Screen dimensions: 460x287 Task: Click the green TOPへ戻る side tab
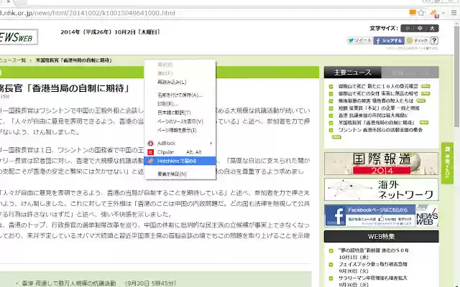447,163
